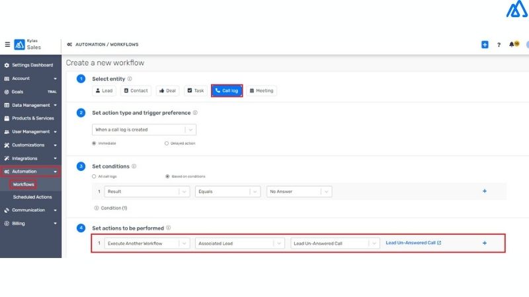Open the Associated Lead dropdown

240,244
